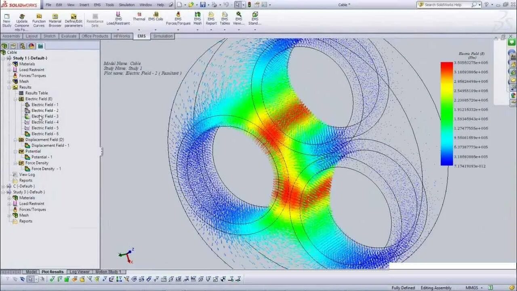Expand Load/Restraint node under Study 1

click(x=9, y=70)
